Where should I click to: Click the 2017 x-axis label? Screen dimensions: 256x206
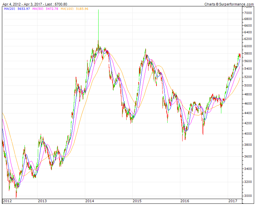coord(233,201)
